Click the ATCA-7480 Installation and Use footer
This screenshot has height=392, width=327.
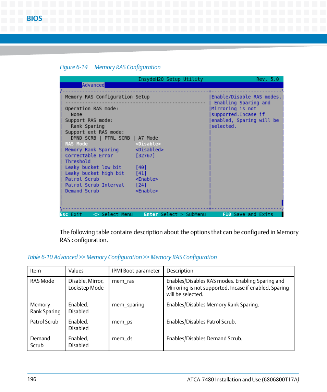243,379
